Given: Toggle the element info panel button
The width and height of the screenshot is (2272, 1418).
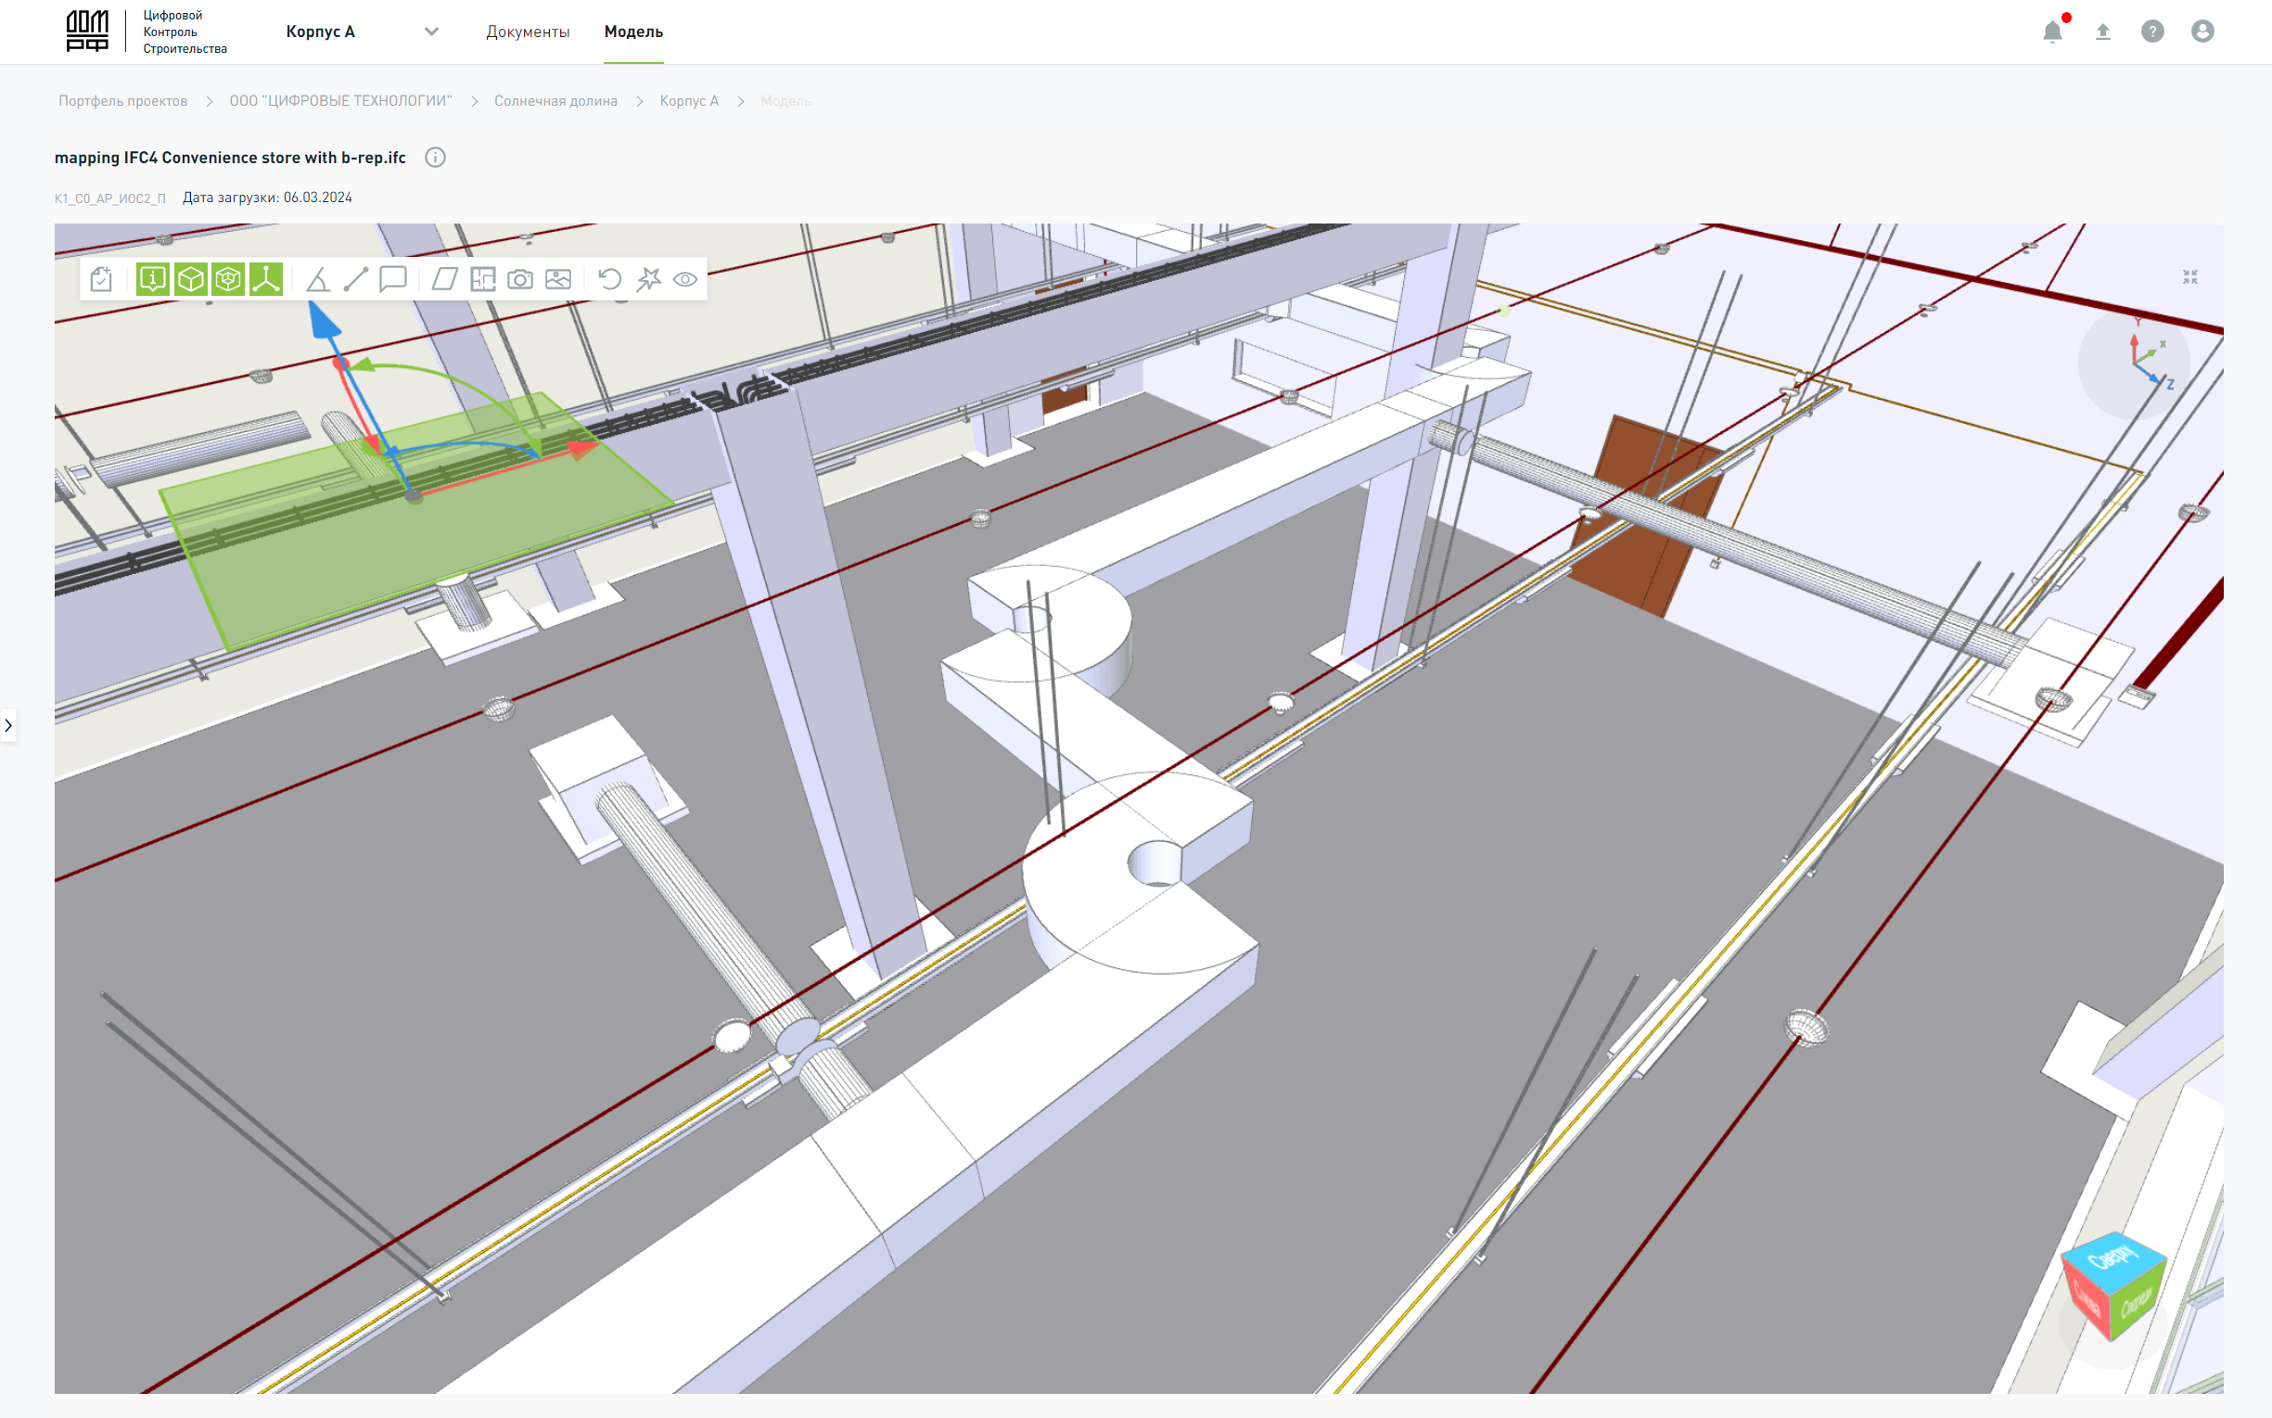Looking at the screenshot, I should 153,279.
